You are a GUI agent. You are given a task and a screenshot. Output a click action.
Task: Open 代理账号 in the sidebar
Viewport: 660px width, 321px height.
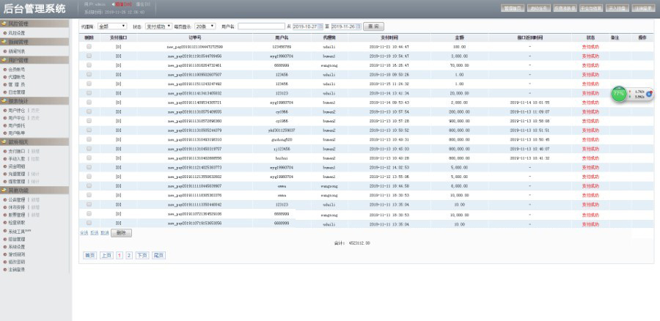click(x=16, y=77)
